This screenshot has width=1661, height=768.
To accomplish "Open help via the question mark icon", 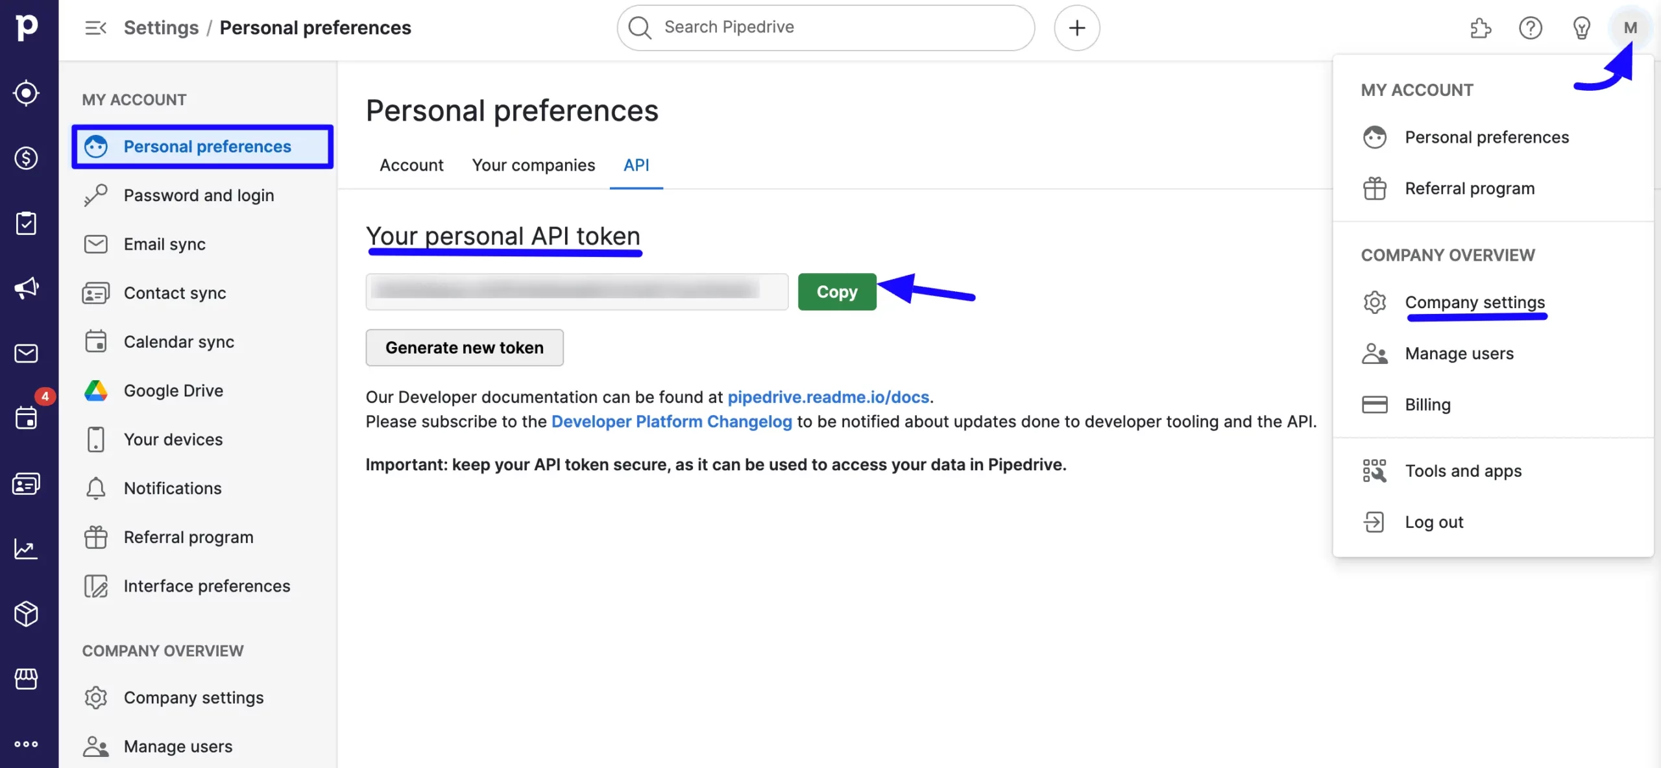I will pos(1531,27).
